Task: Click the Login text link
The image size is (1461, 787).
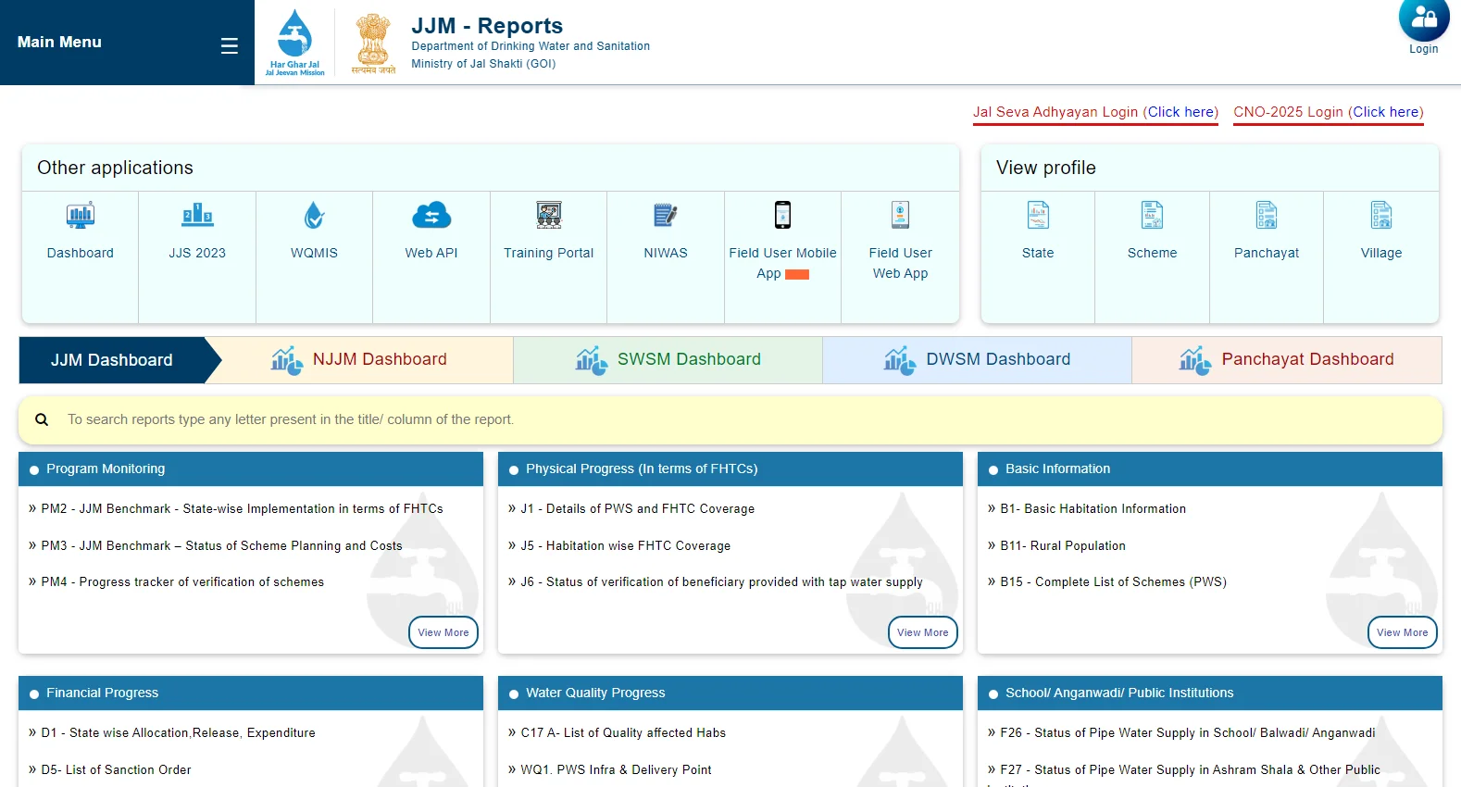Action: 1424,49
